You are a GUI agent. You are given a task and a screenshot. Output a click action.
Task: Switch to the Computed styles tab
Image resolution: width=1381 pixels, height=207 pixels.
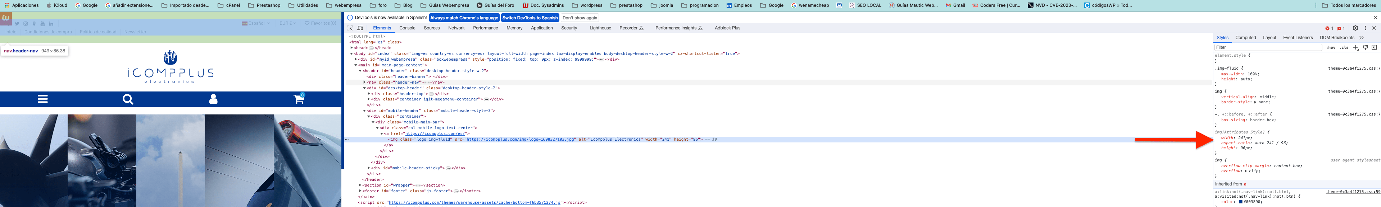(1245, 38)
